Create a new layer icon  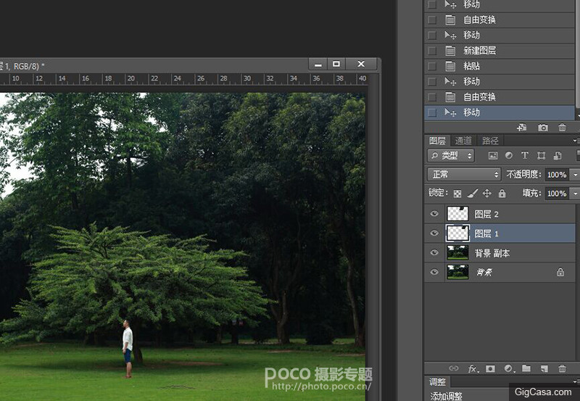click(544, 368)
